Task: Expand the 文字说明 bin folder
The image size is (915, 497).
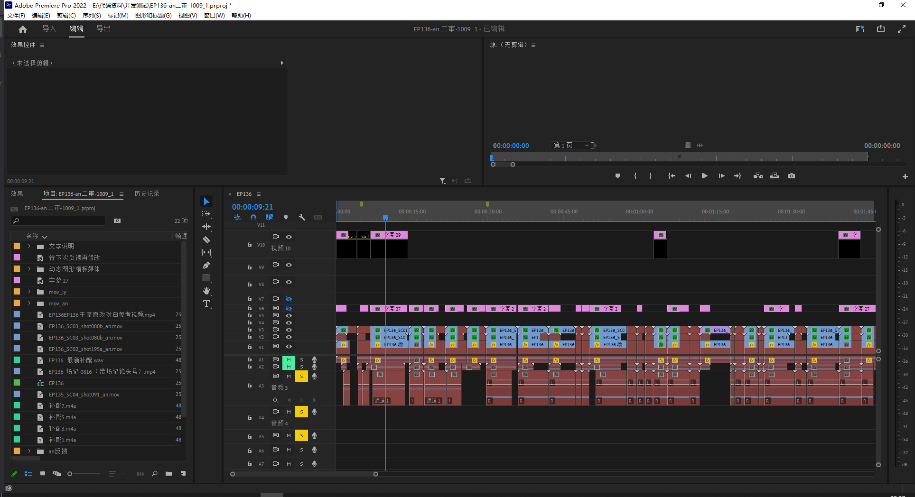Action: click(29, 246)
